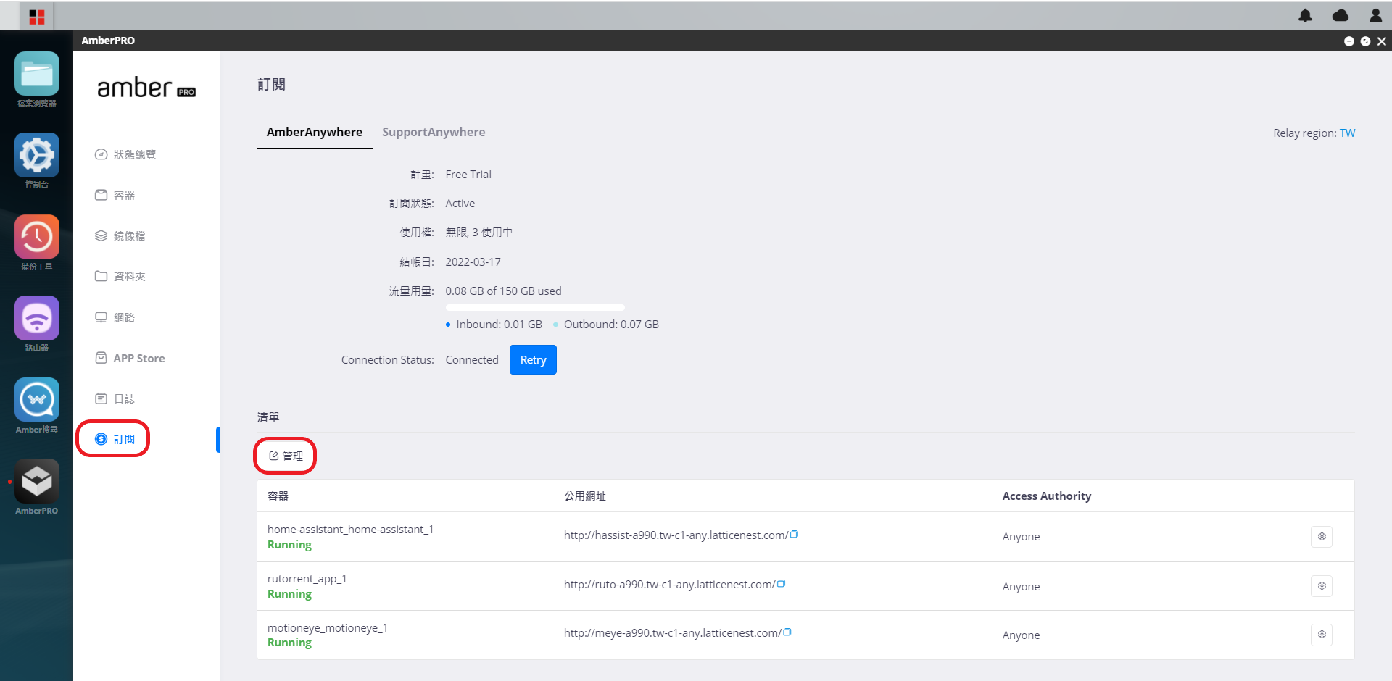This screenshot has height=681, width=1392.
Task: Click the Connected status text
Action: (472, 360)
